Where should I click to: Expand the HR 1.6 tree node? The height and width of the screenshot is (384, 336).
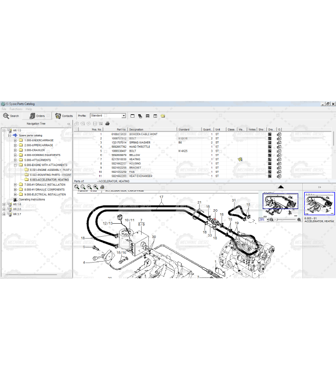click(4, 204)
